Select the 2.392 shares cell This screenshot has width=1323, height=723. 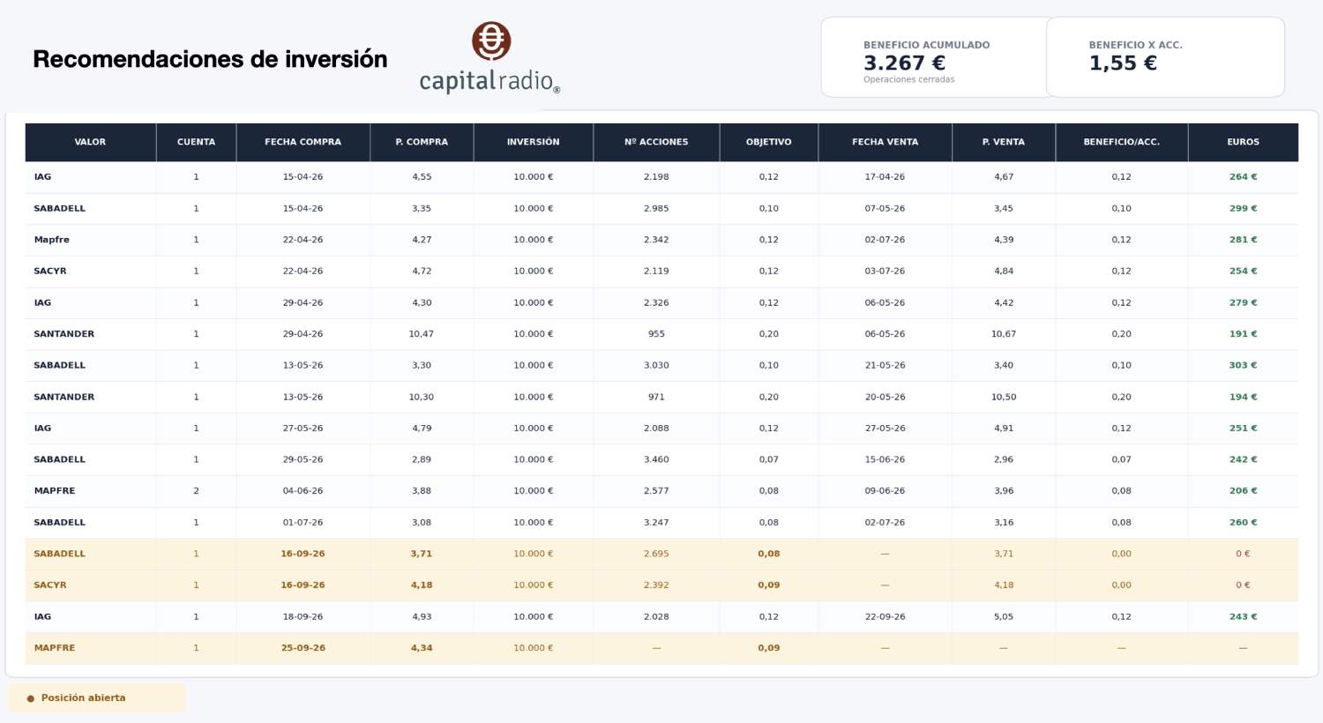point(656,585)
